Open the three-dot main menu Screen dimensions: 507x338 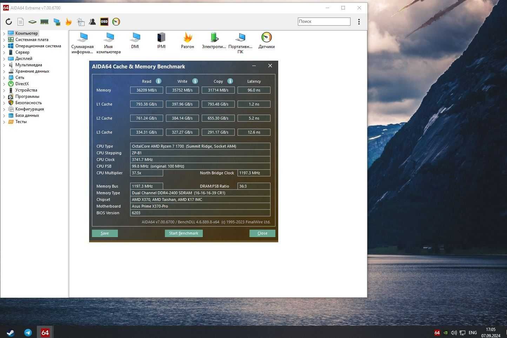tap(359, 22)
